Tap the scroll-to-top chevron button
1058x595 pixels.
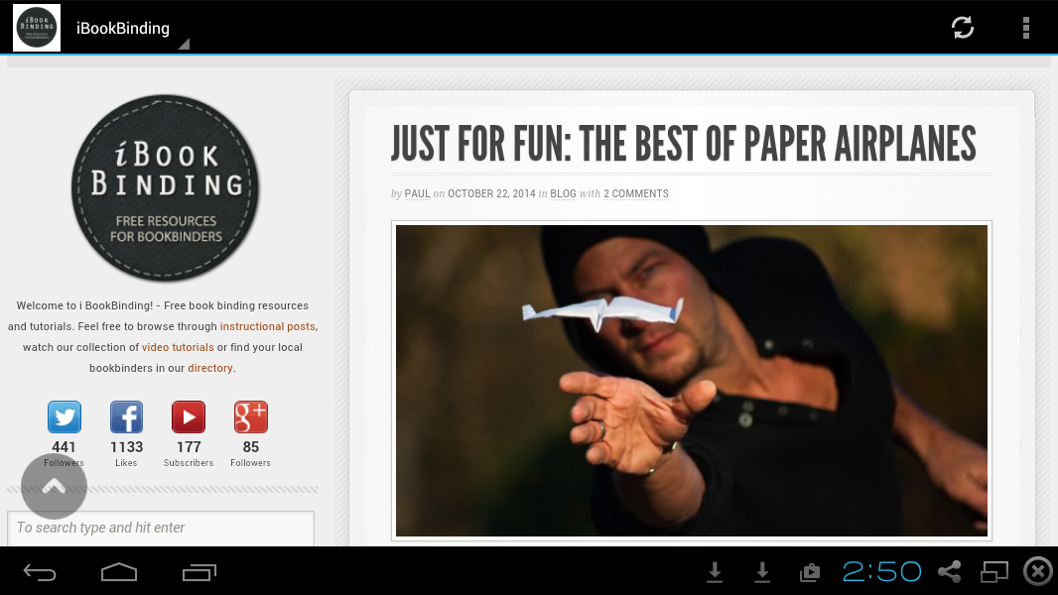[54, 487]
